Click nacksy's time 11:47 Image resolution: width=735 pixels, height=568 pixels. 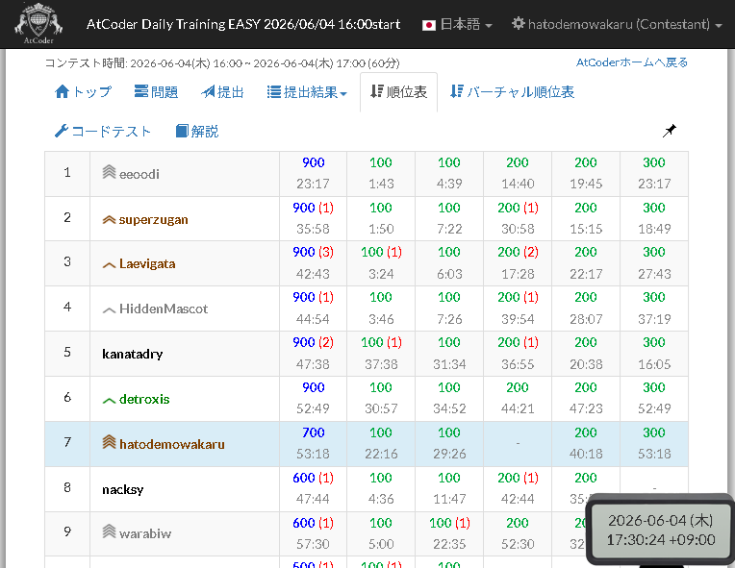pos(449,499)
